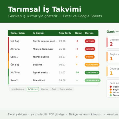The width and height of the screenshot is (119, 119).
Task: Click the yellow Yaklaş legend dot
Action: pos(111,92)
